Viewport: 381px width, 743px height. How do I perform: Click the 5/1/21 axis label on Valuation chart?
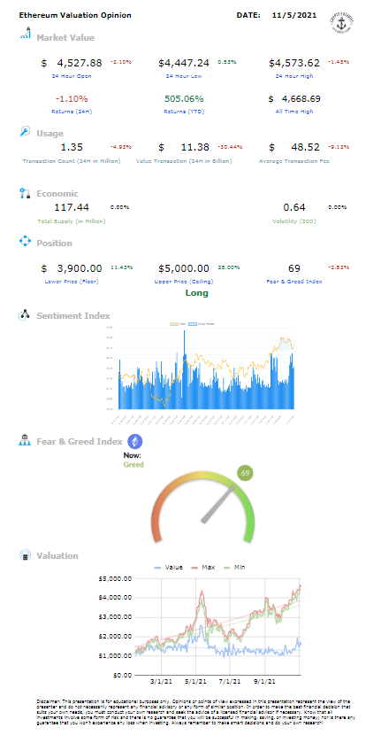point(195,682)
